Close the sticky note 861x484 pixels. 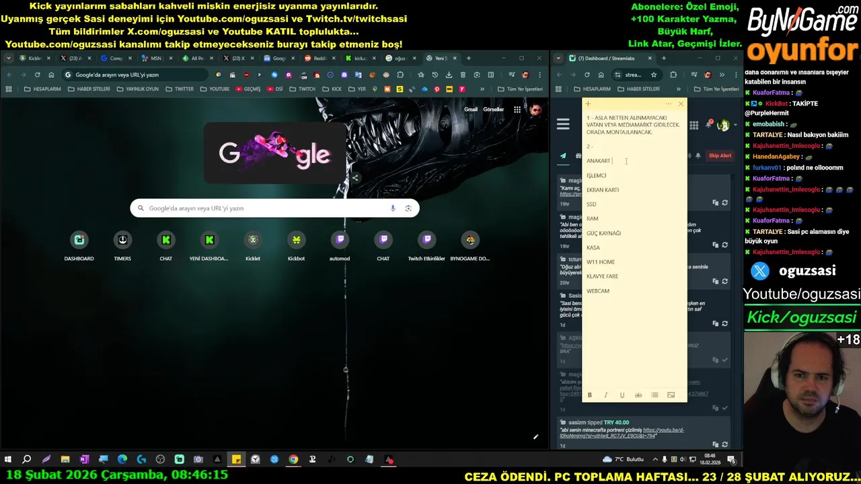681,104
